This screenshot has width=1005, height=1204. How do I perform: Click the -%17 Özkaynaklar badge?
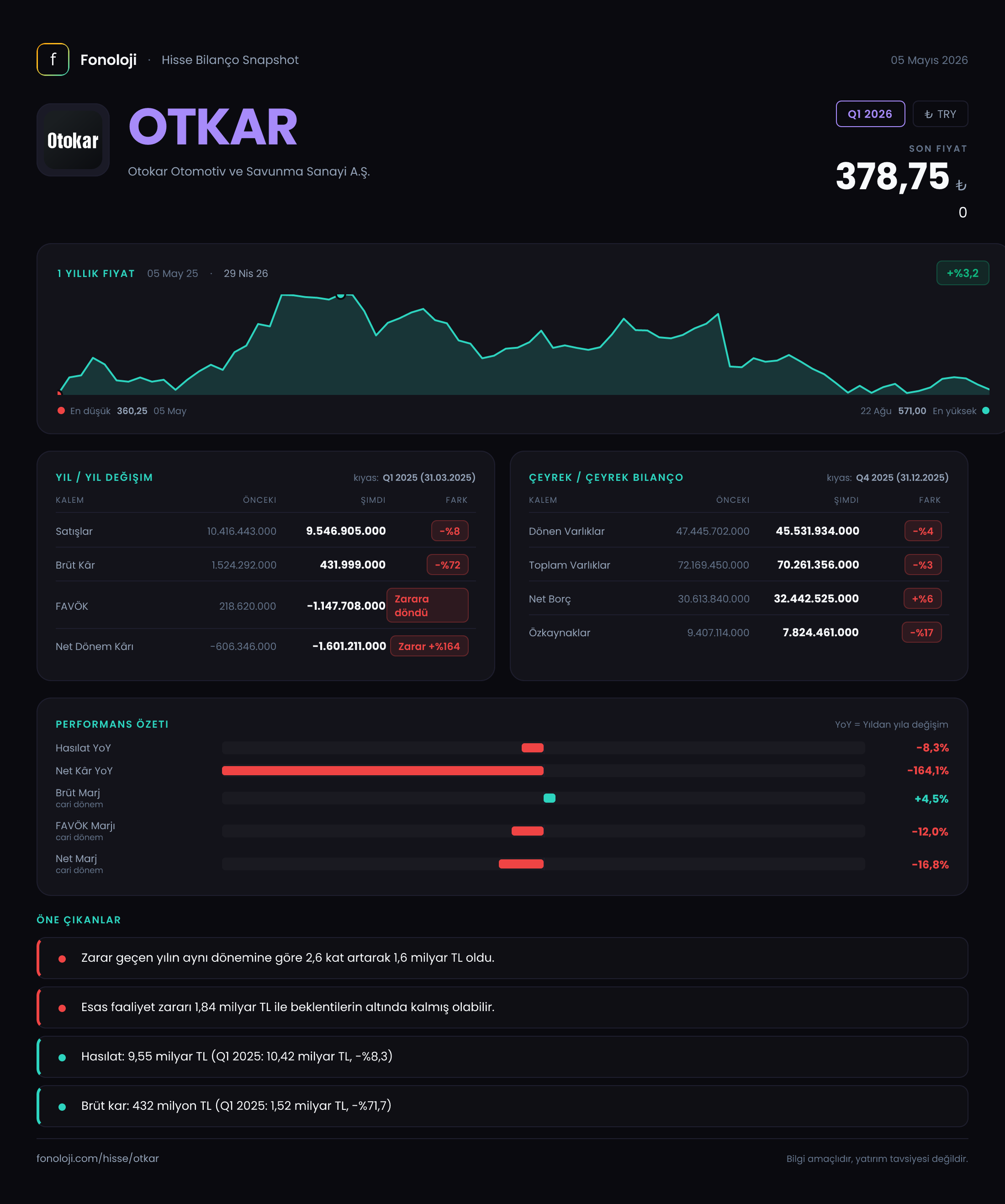(x=921, y=632)
